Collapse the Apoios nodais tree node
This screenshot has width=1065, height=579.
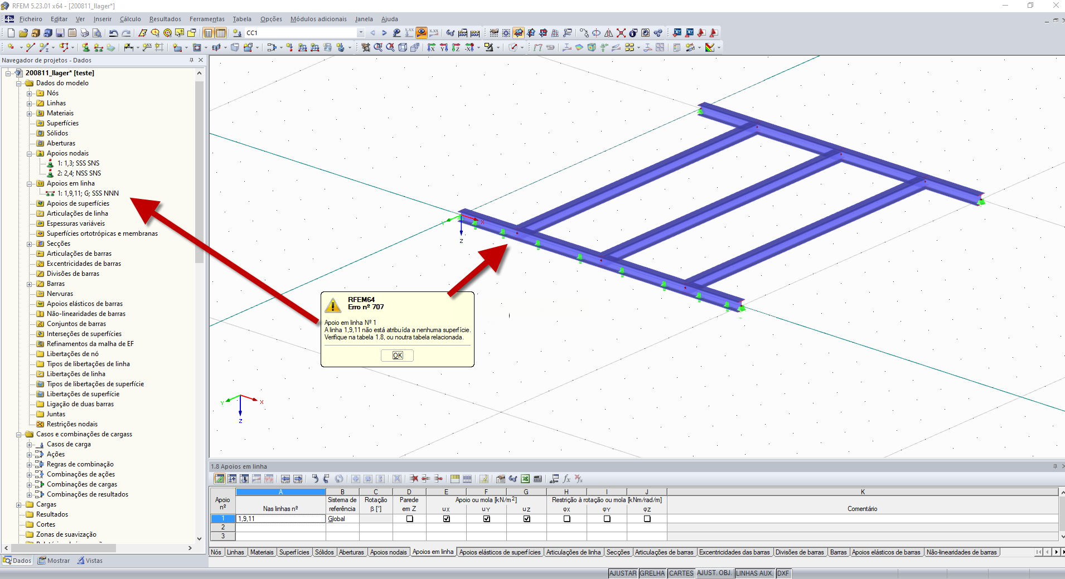30,154
